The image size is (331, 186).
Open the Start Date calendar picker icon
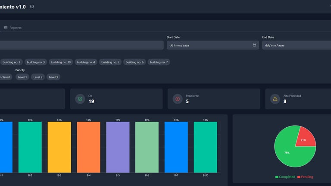(x=254, y=45)
